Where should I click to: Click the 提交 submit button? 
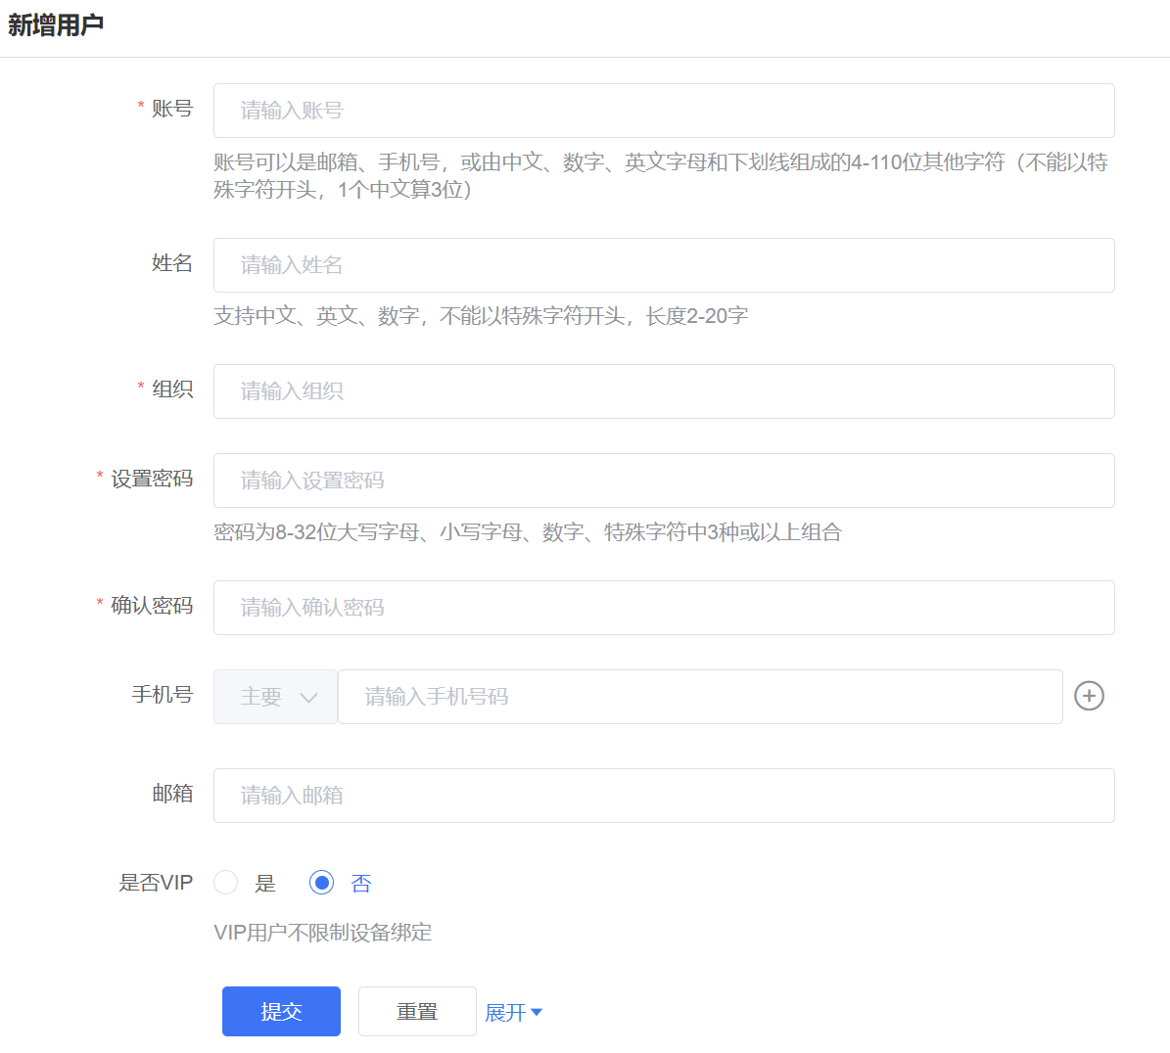[x=281, y=1011]
